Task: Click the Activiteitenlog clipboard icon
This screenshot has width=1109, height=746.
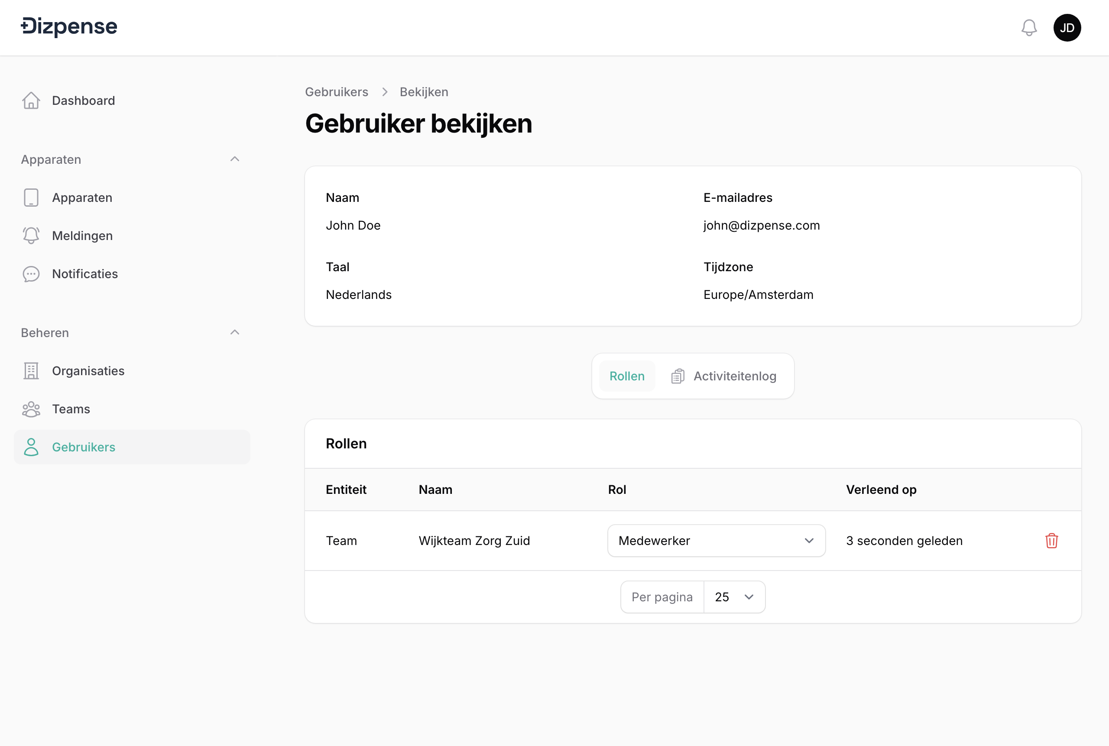Action: click(678, 376)
